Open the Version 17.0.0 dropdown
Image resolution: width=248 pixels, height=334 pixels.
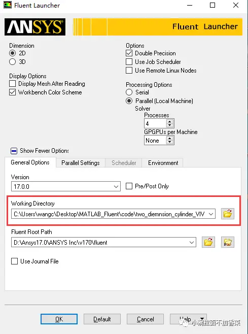coord(66,187)
